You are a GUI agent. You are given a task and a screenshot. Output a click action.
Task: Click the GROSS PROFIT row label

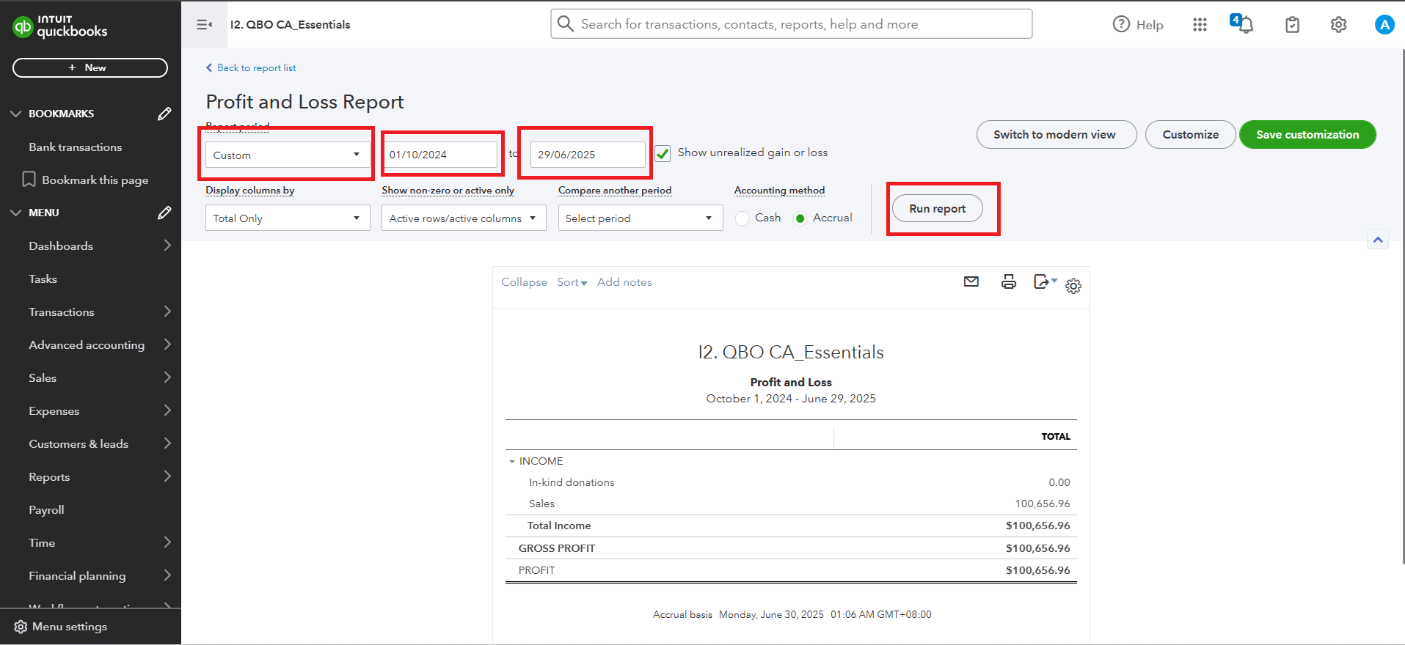click(557, 548)
